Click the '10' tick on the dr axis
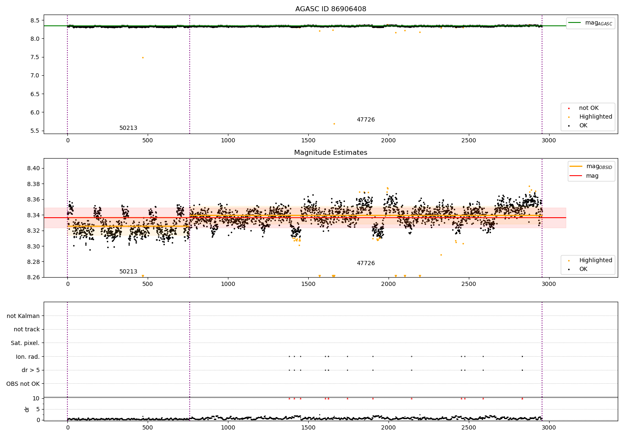The width and height of the screenshot is (624, 437). (x=36, y=399)
